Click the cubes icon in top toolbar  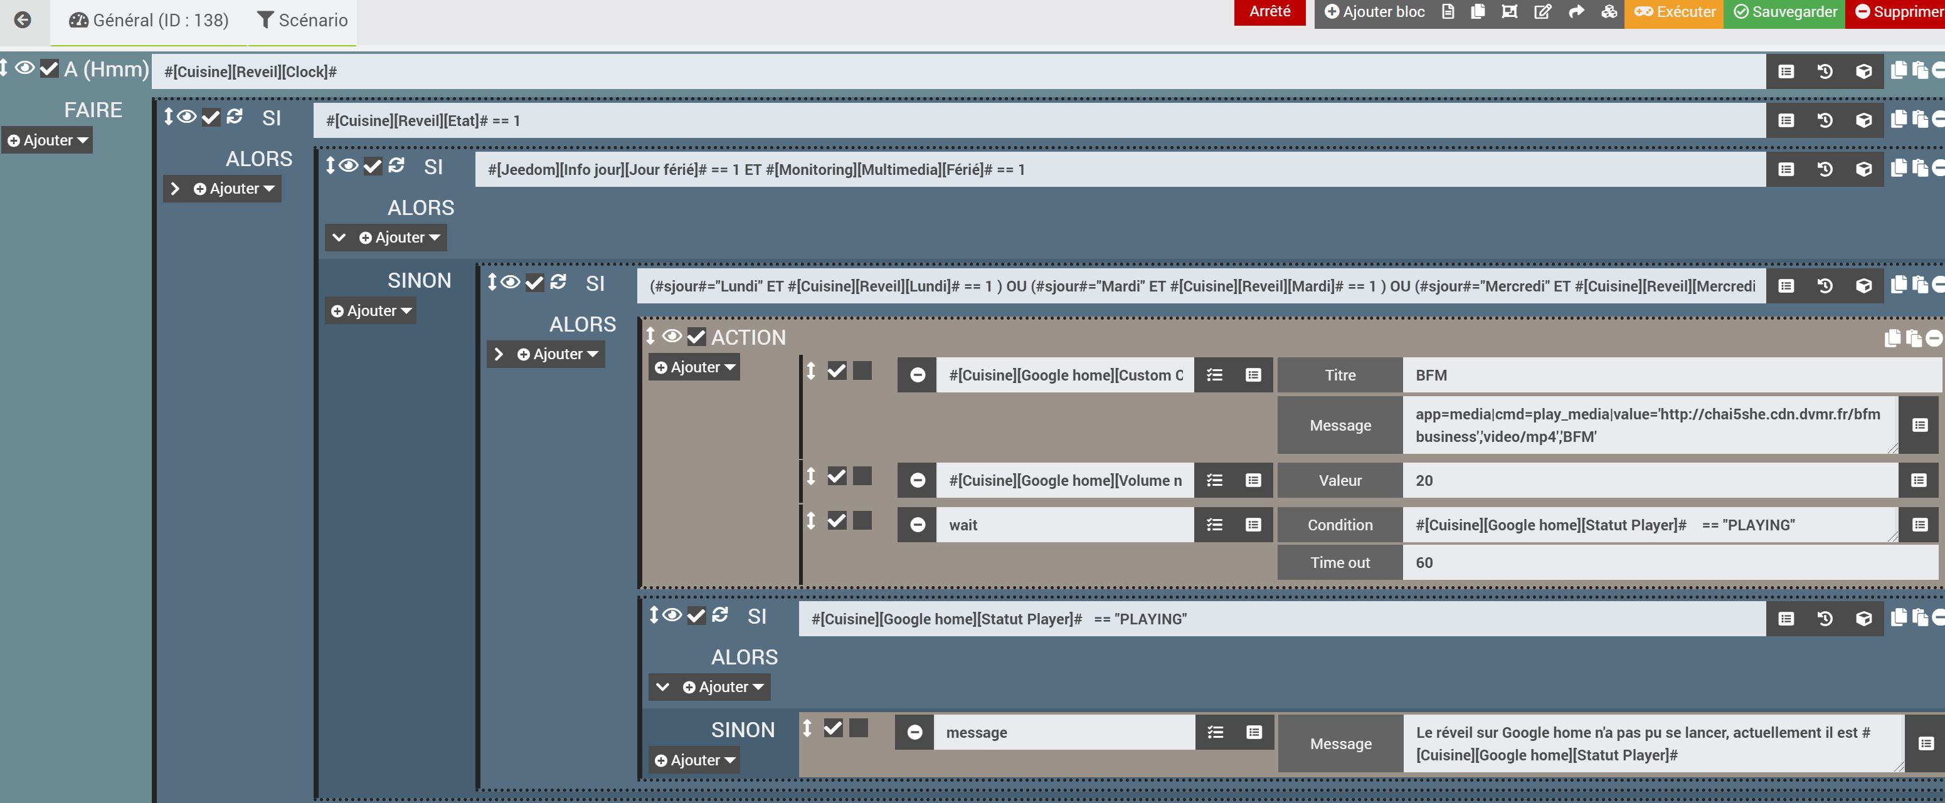coord(1609,11)
